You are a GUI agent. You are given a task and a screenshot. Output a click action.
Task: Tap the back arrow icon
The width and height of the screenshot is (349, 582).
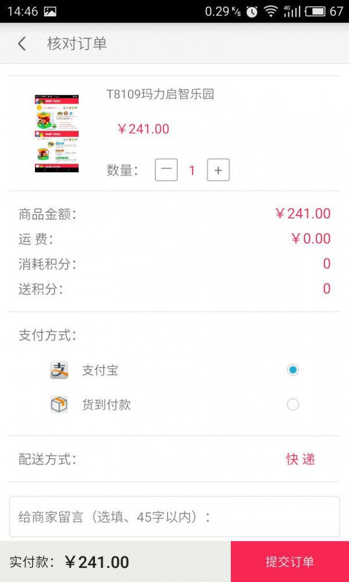[x=22, y=44]
